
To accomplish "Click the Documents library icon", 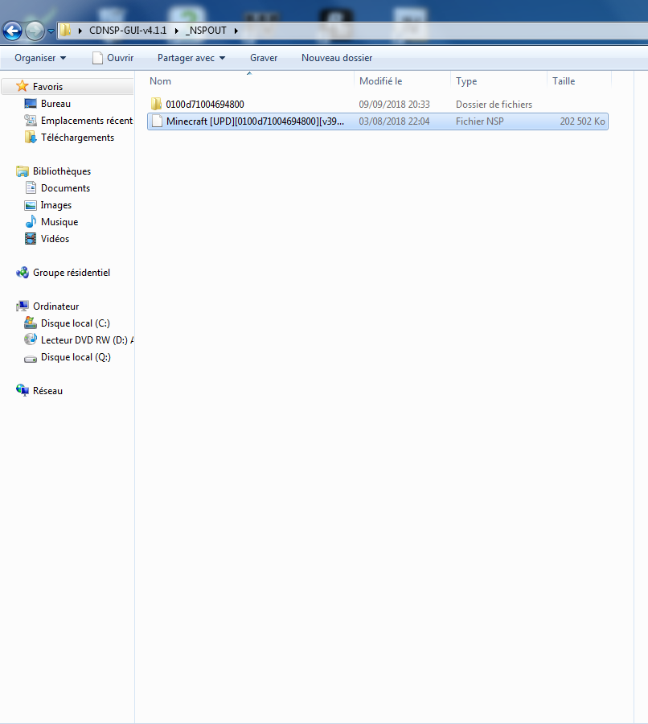I will 31,187.
